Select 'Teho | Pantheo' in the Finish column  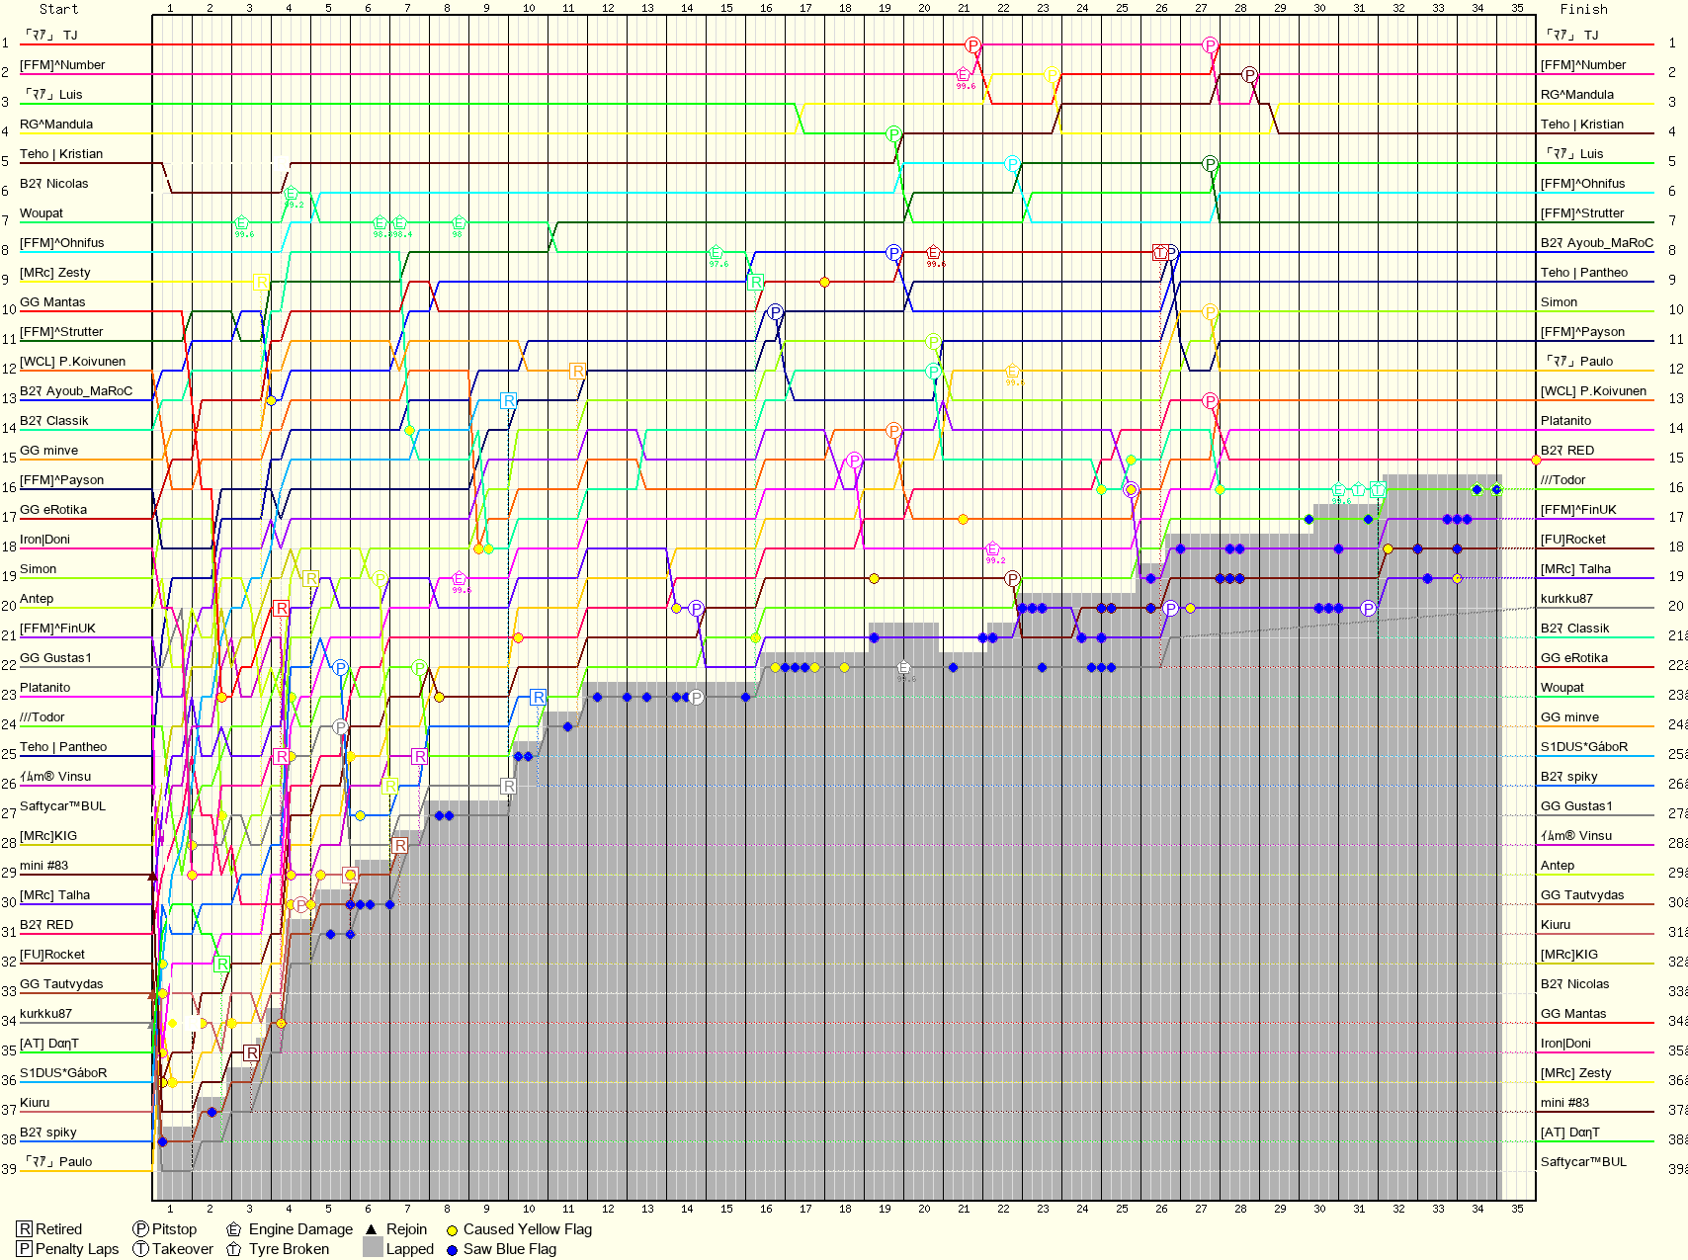click(1584, 273)
